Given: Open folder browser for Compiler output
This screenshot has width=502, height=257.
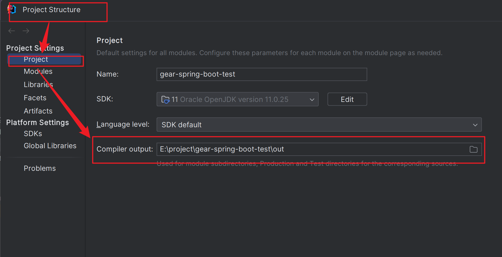Looking at the screenshot, I should [x=473, y=149].
